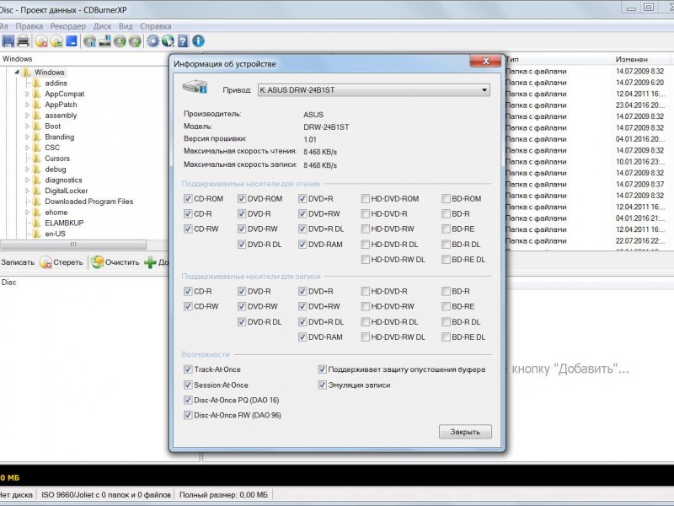This screenshot has width=674, height=506.
Task: Open the Диск menu
Action: pyautogui.click(x=102, y=26)
